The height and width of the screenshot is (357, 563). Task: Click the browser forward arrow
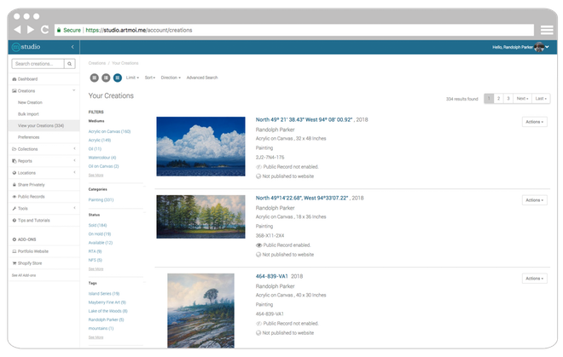pyautogui.click(x=31, y=30)
